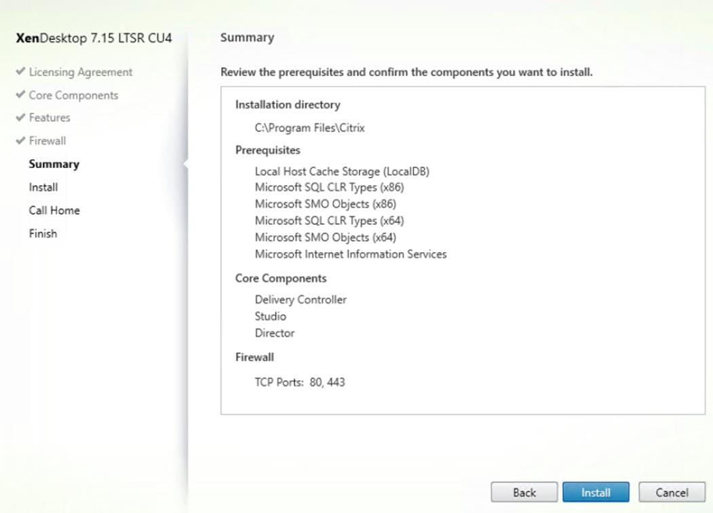Viewport: 713px width, 513px height.
Task: Click the Installation directory heading
Action: [x=288, y=104]
